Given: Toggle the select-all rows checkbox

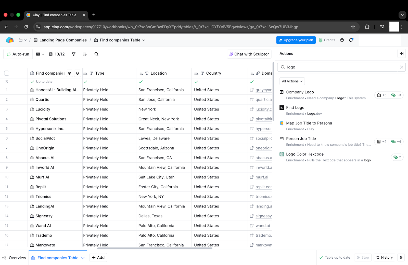Looking at the screenshot, I should coord(7,73).
